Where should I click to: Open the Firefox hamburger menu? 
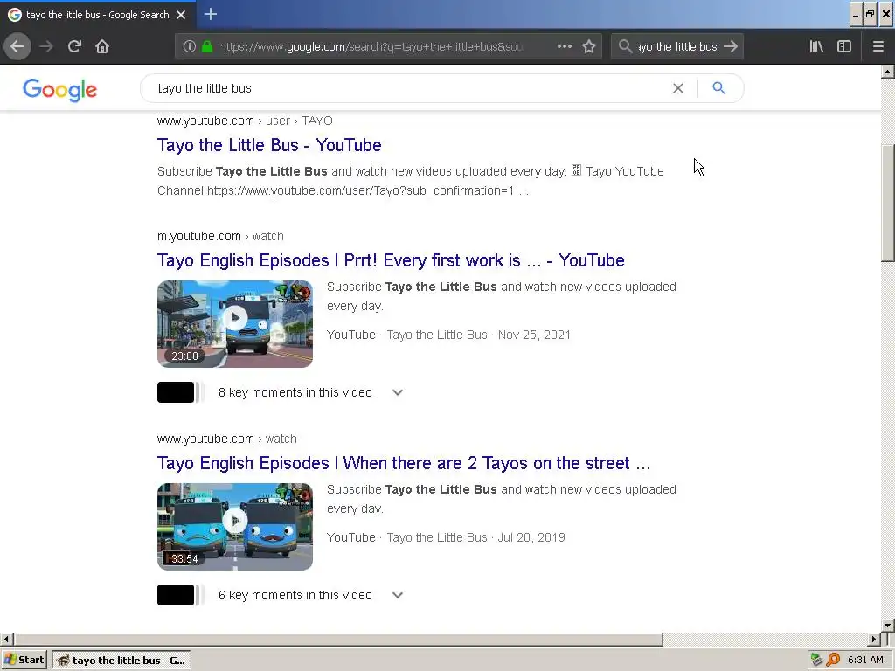[878, 46]
